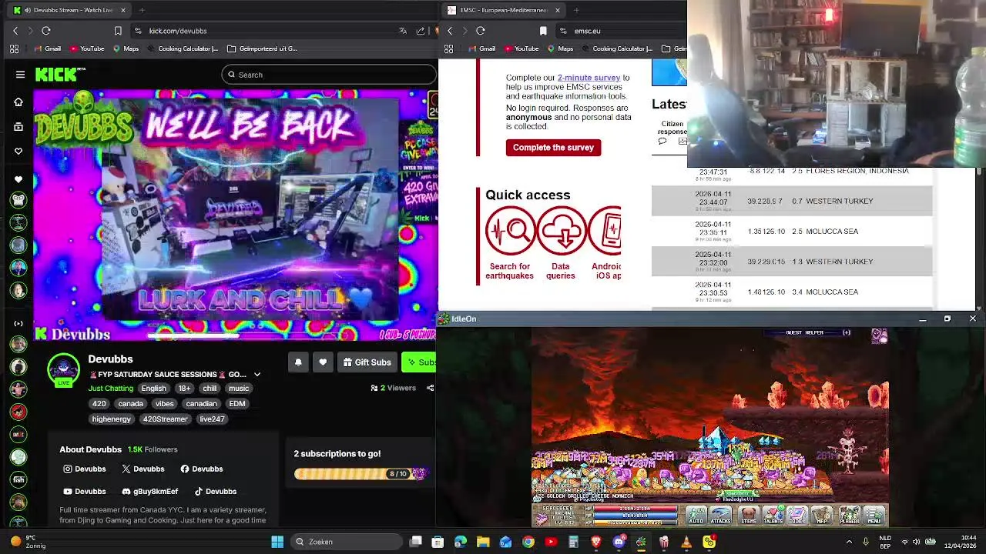The image size is (986, 554).
Task: Expand the stream title chevron
Action: coord(257,375)
